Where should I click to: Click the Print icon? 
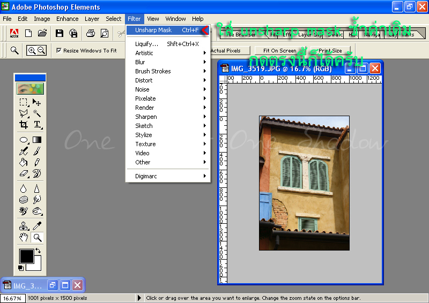click(91, 33)
